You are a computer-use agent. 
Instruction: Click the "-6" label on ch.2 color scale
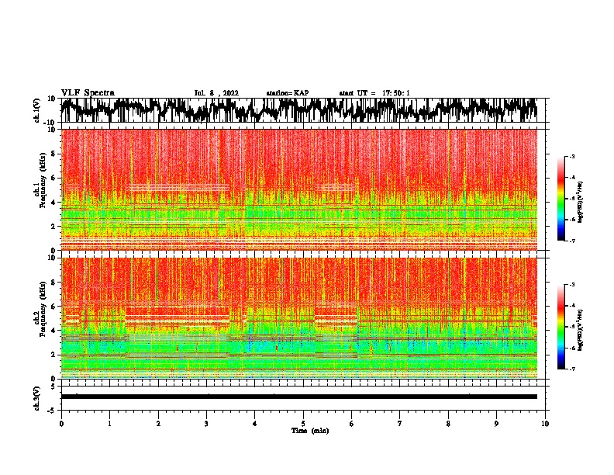(572, 348)
